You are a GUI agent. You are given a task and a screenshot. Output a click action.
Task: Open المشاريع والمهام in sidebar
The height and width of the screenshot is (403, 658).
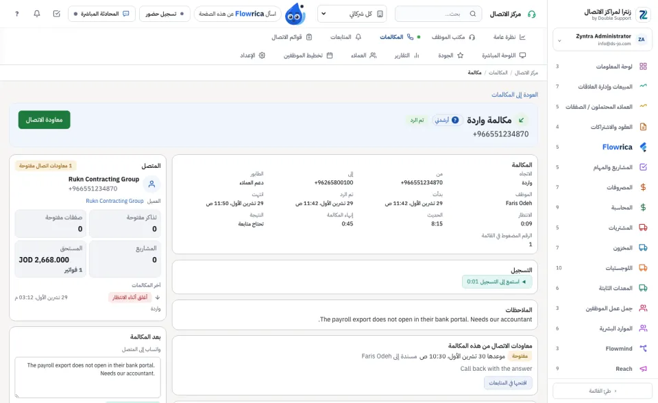(602, 167)
